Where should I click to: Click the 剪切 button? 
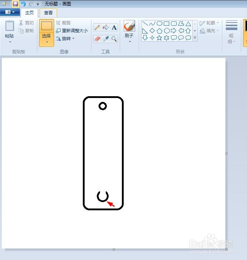(26, 23)
